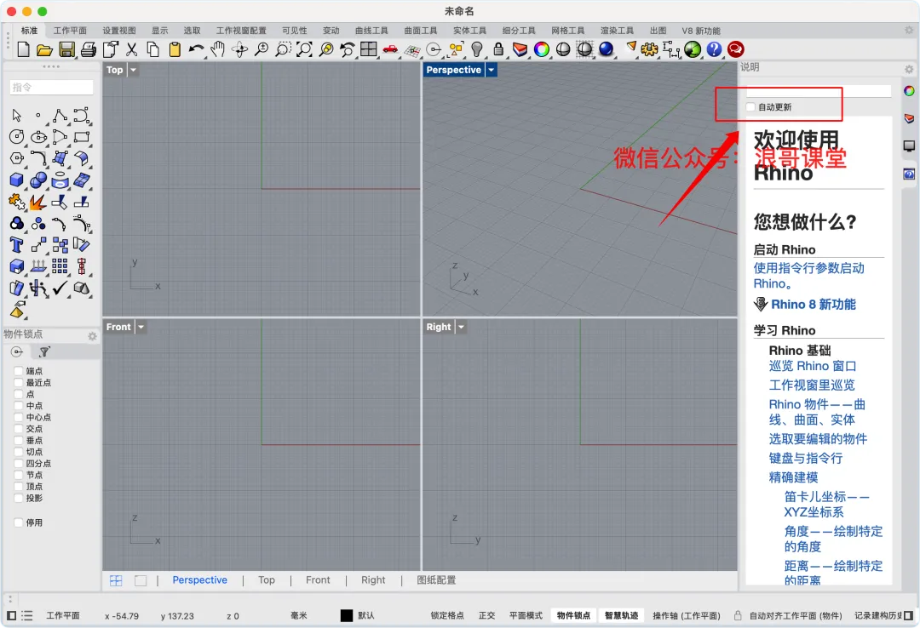Open the 工作视窗里巡览 link
Viewport: 920px width, 628px height.
812,385
